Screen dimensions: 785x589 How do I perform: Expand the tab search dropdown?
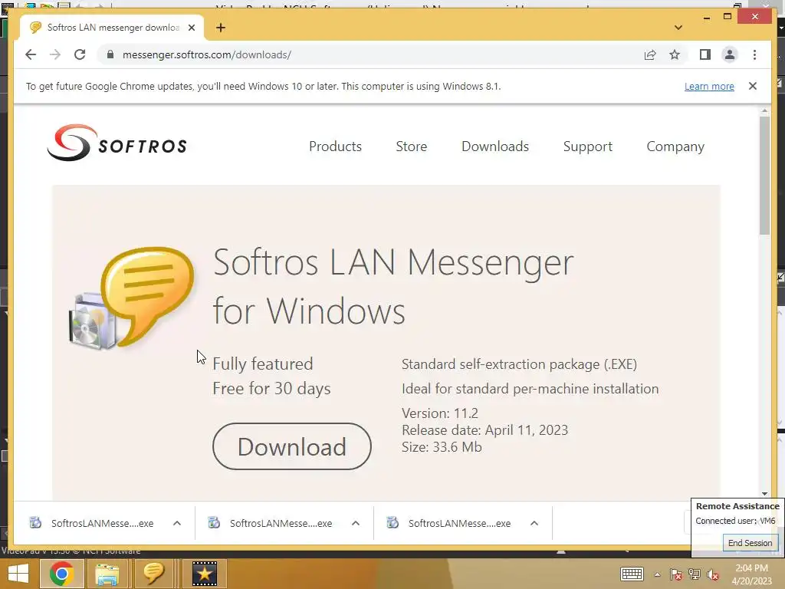pyautogui.click(x=678, y=28)
